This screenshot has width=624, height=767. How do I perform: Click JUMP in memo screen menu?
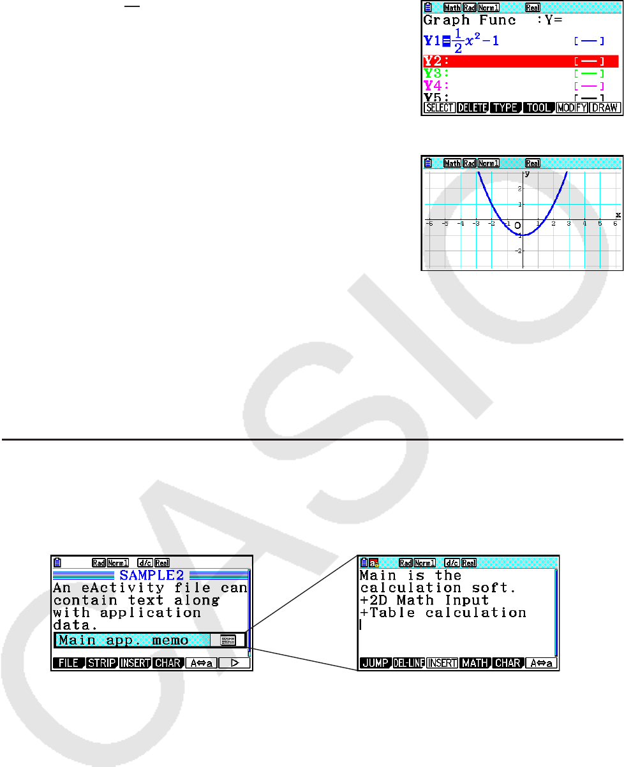coord(375,663)
